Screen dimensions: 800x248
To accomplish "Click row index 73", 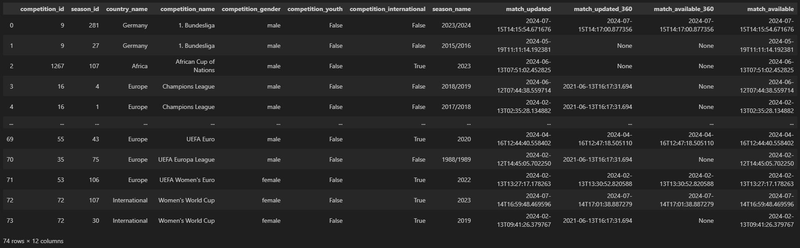I will click(x=10, y=221).
